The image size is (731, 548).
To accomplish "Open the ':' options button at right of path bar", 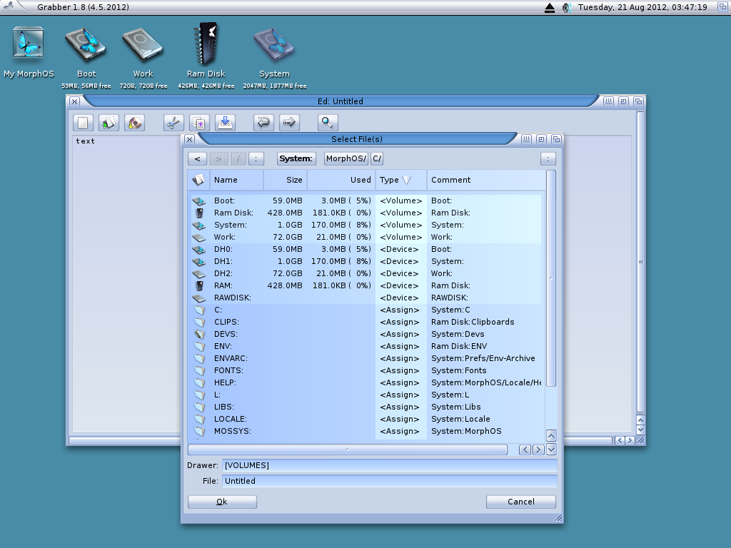I will coord(548,159).
